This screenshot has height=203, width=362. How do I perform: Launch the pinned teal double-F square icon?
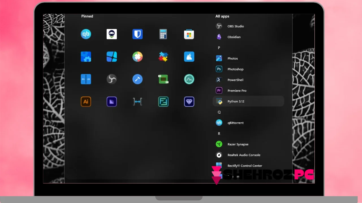(163, 102)
